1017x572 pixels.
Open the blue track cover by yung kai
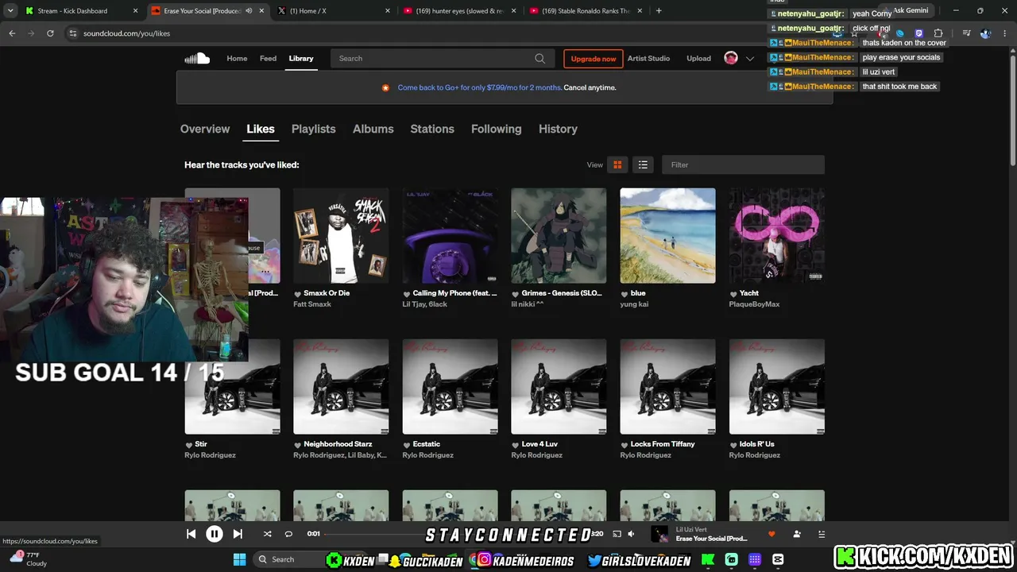coord(667,235)
